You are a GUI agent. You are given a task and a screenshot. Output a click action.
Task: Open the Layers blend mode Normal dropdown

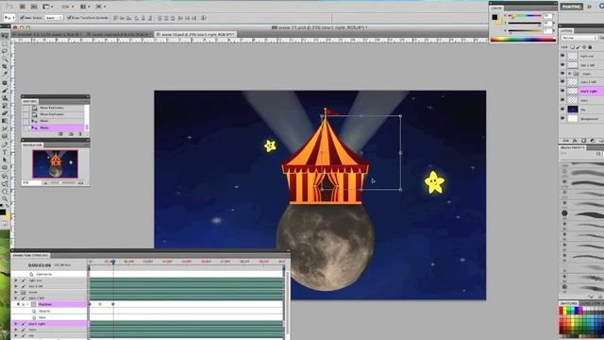point(579,38)
